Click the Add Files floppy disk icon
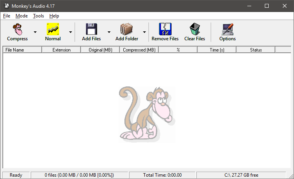Screen dimensions: 294x179 tap(91, 29)
